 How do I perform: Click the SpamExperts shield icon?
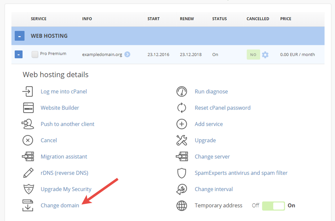click(x=182, y=173)
